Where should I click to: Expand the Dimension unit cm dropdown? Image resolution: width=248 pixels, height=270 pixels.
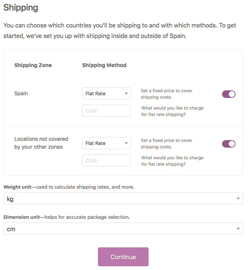[123, 229]
